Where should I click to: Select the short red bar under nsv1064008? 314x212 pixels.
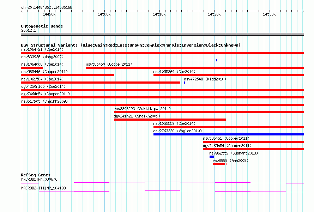click(32, 68)
